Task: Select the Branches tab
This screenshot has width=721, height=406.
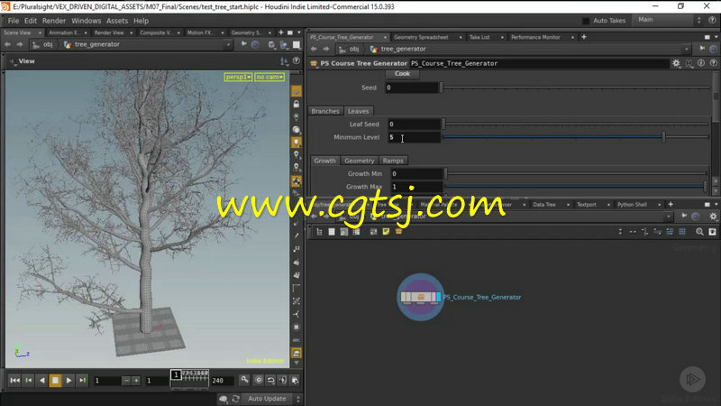Action: [x=325, y=111]
